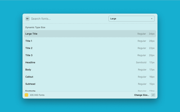Select the Headline text style row
The image size is (180, 112).
90,62
